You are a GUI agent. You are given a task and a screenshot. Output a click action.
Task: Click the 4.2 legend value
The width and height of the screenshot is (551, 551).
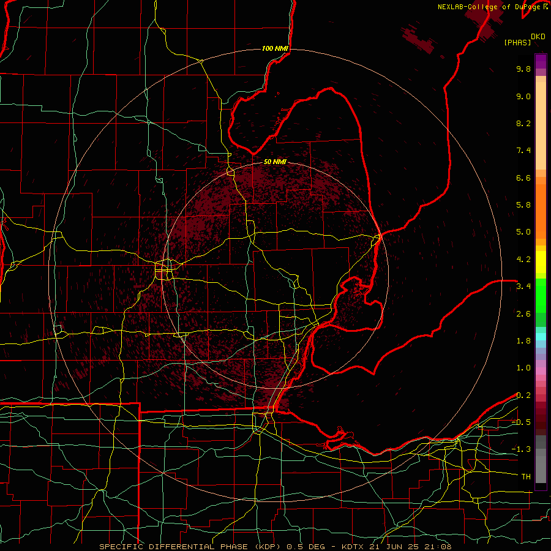523,260
